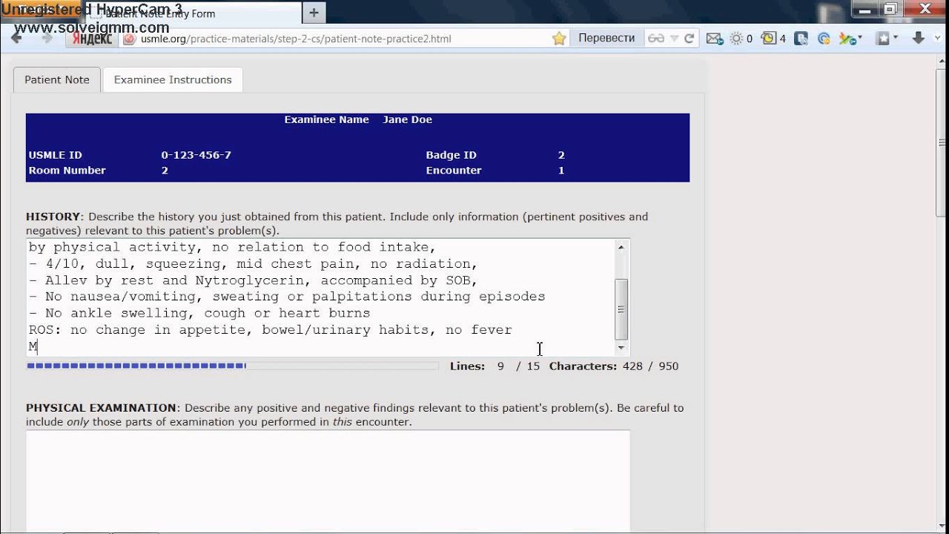Click the History textarea scroll up arrow
This screenshot has height=534, width=949.
click(x=621, y=247)
